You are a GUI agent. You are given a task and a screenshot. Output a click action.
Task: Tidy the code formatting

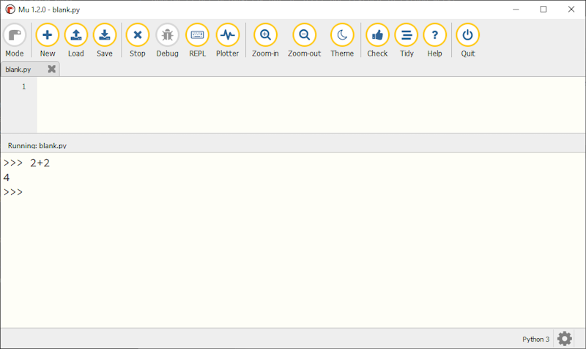(407, 40)
